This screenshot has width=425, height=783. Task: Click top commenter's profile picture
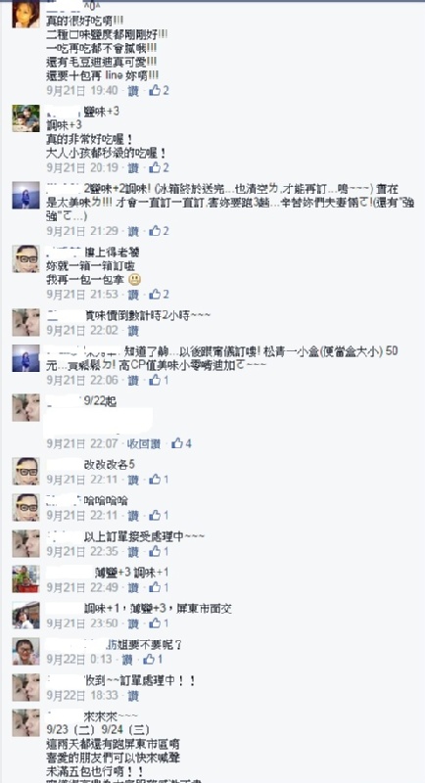click(x=26, y=14)
